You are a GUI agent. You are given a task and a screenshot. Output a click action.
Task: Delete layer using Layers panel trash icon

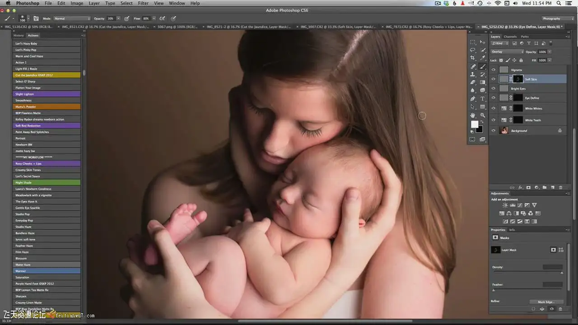561,187
